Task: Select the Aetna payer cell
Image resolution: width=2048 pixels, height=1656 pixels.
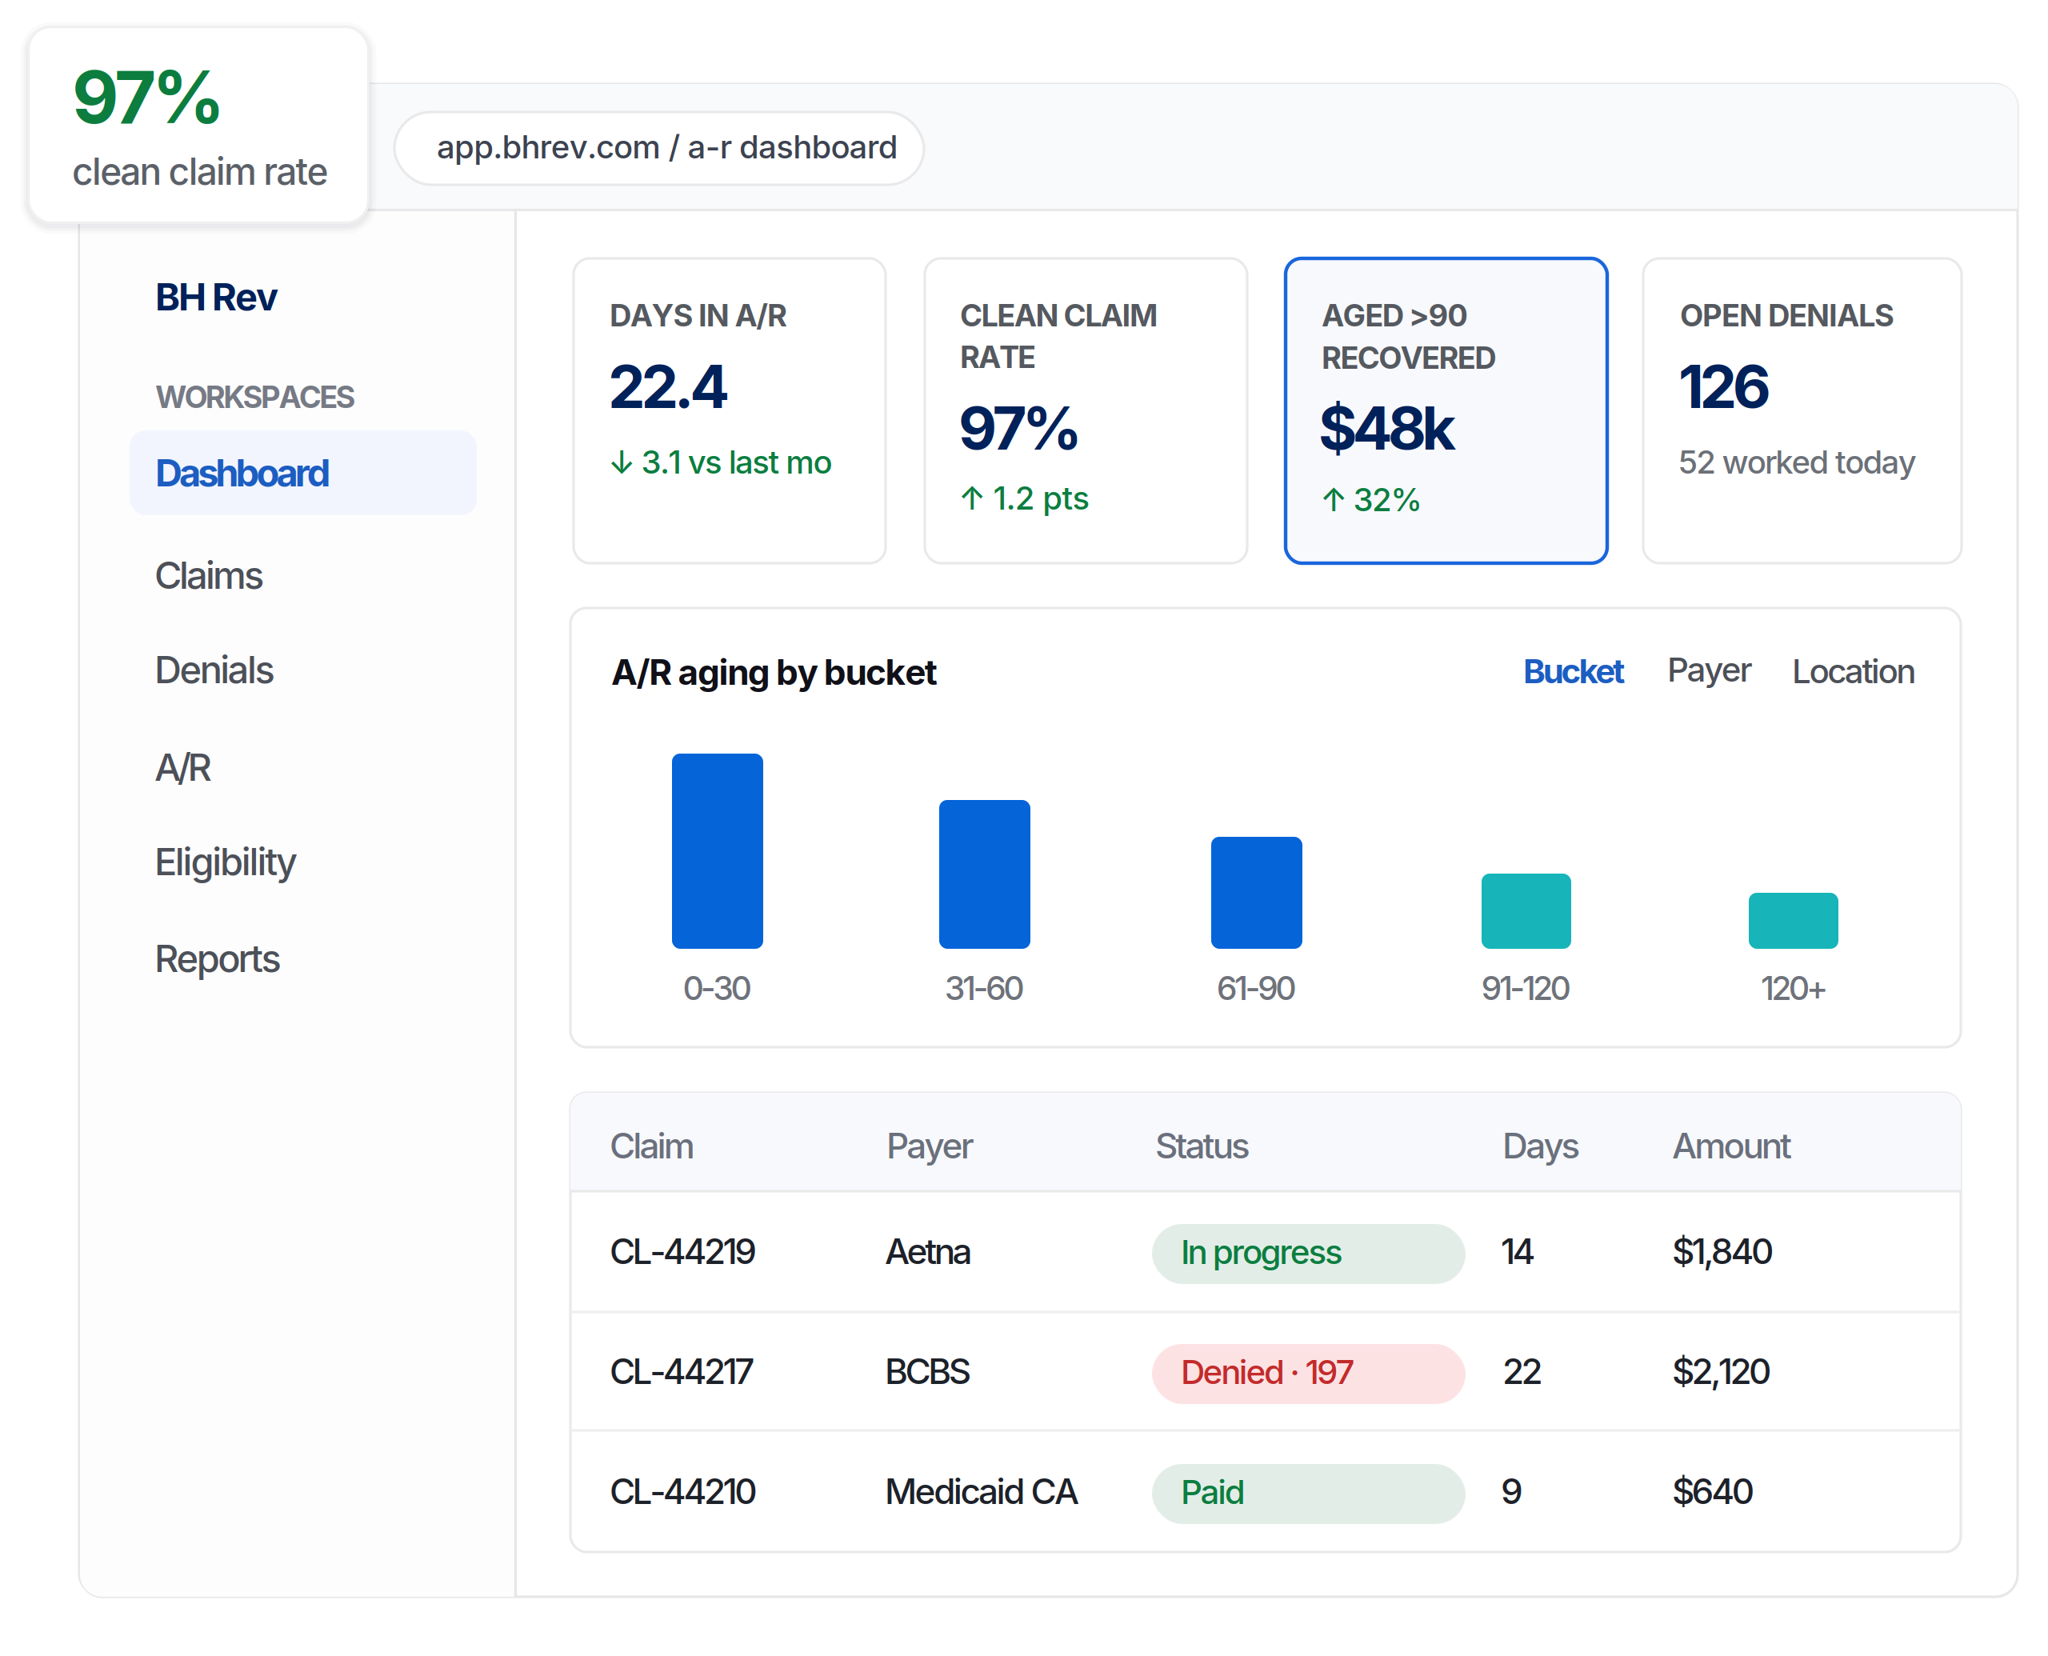Action: [928, 1251]
